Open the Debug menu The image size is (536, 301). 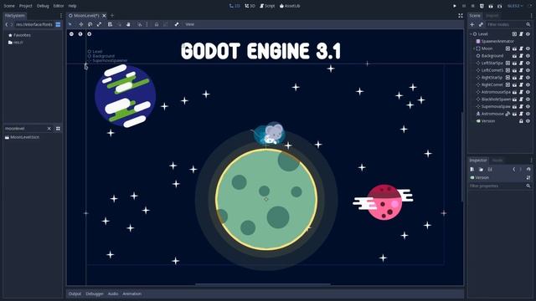[43, 6]
